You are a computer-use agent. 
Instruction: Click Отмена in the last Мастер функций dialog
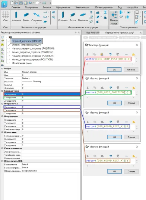pyautogui.click(x=131, y=171)
